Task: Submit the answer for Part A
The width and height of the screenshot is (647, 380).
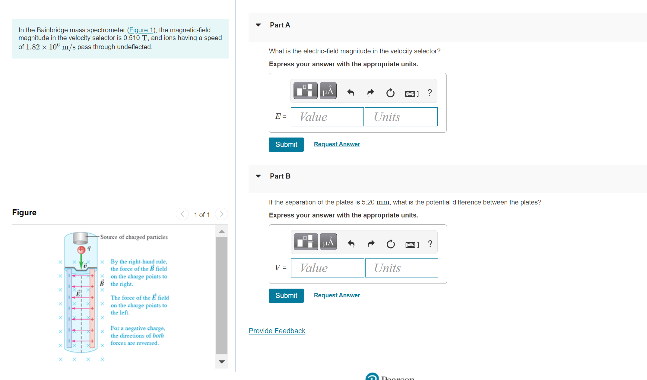Action: click(x=285, y=144)
